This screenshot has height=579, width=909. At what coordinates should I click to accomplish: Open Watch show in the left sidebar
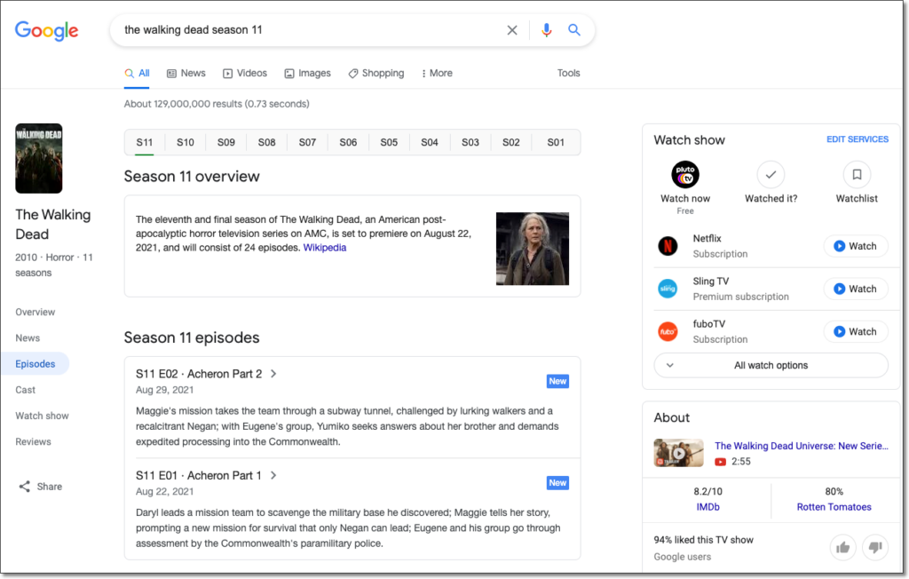click(42, 416)
